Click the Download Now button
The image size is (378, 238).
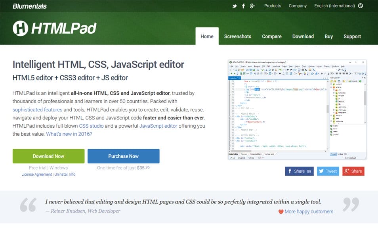(48, 156)
